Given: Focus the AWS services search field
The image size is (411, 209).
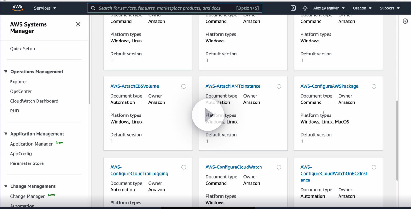Looking at the screenshot, I should coord(175,8).
